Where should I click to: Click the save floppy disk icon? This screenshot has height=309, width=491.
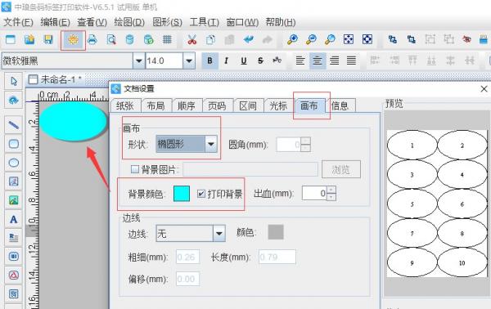pos(48,39)
